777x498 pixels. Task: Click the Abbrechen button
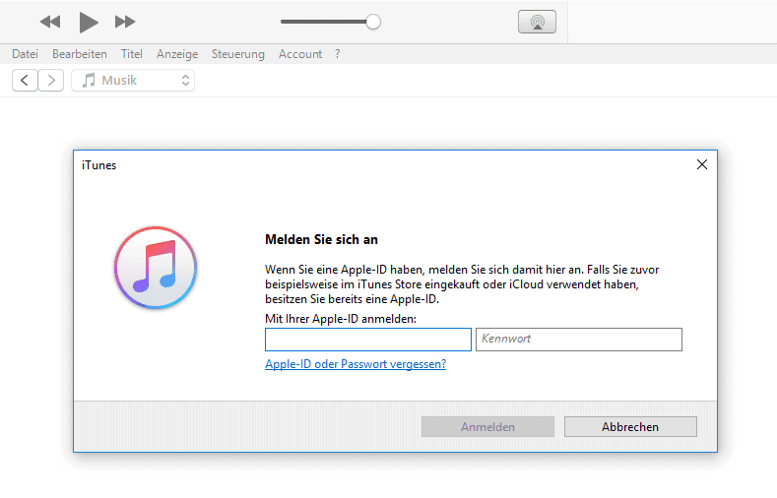coord(630,427)
